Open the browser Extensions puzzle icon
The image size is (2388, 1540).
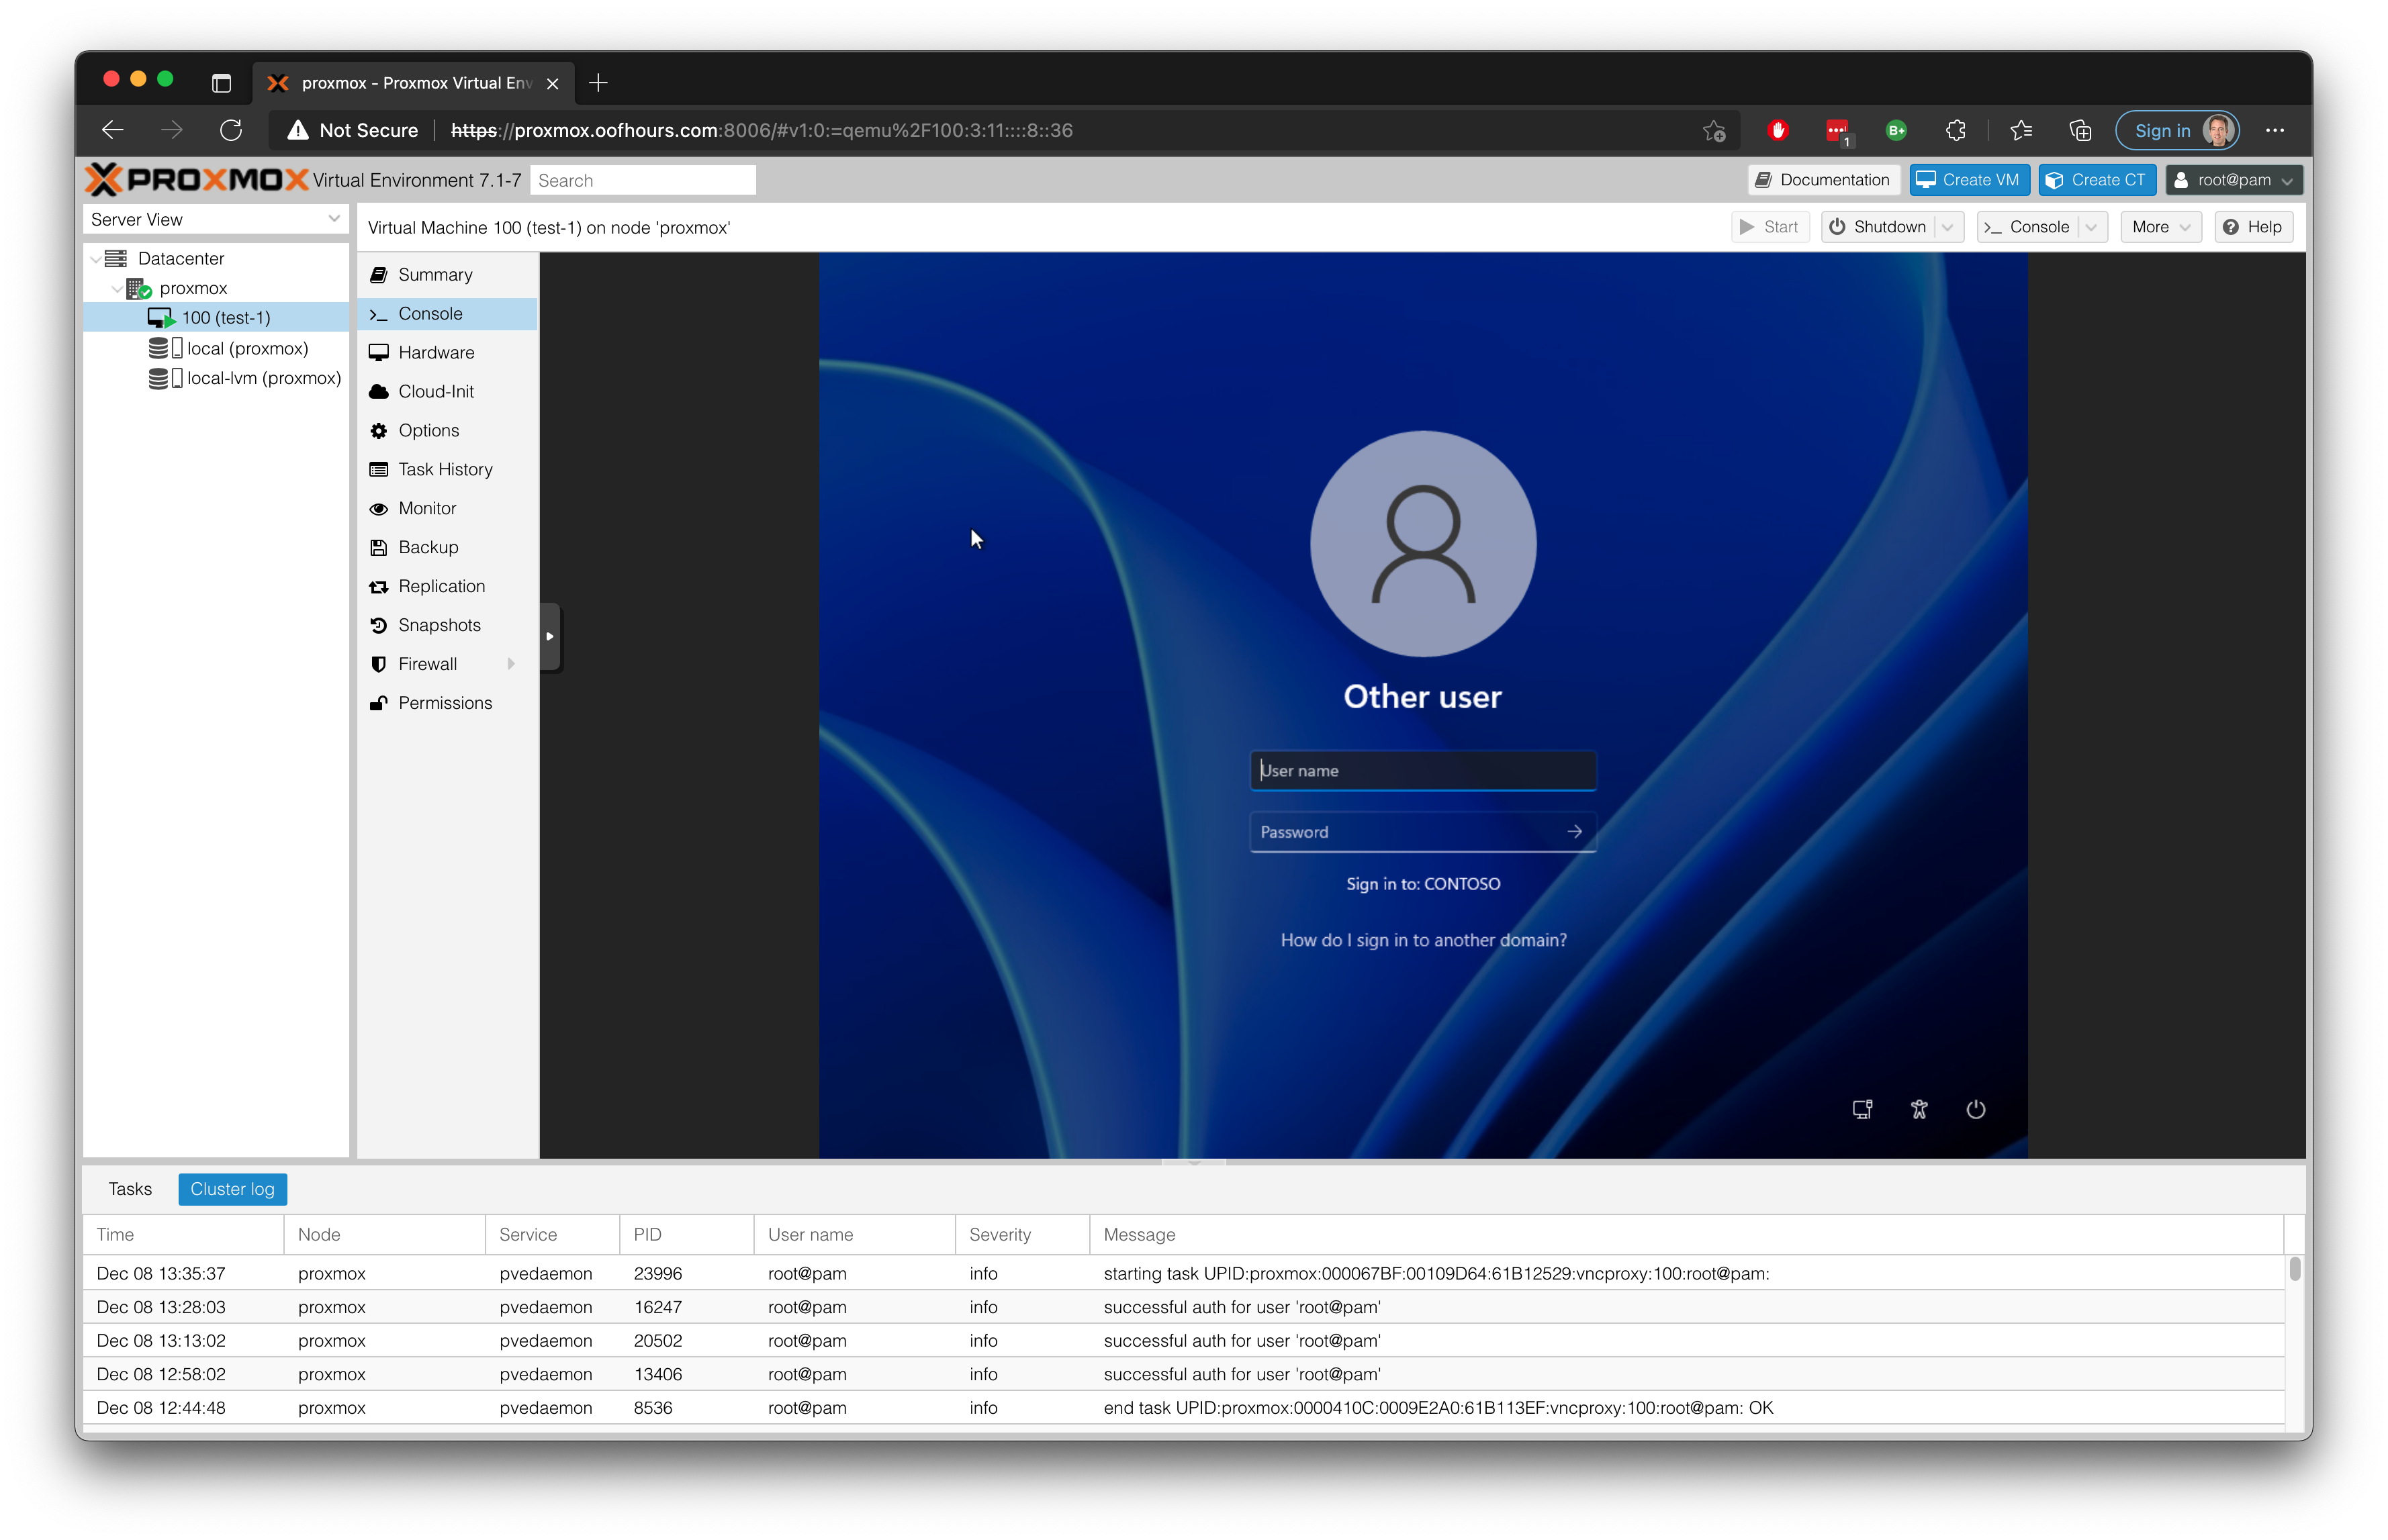[1956, 131]
